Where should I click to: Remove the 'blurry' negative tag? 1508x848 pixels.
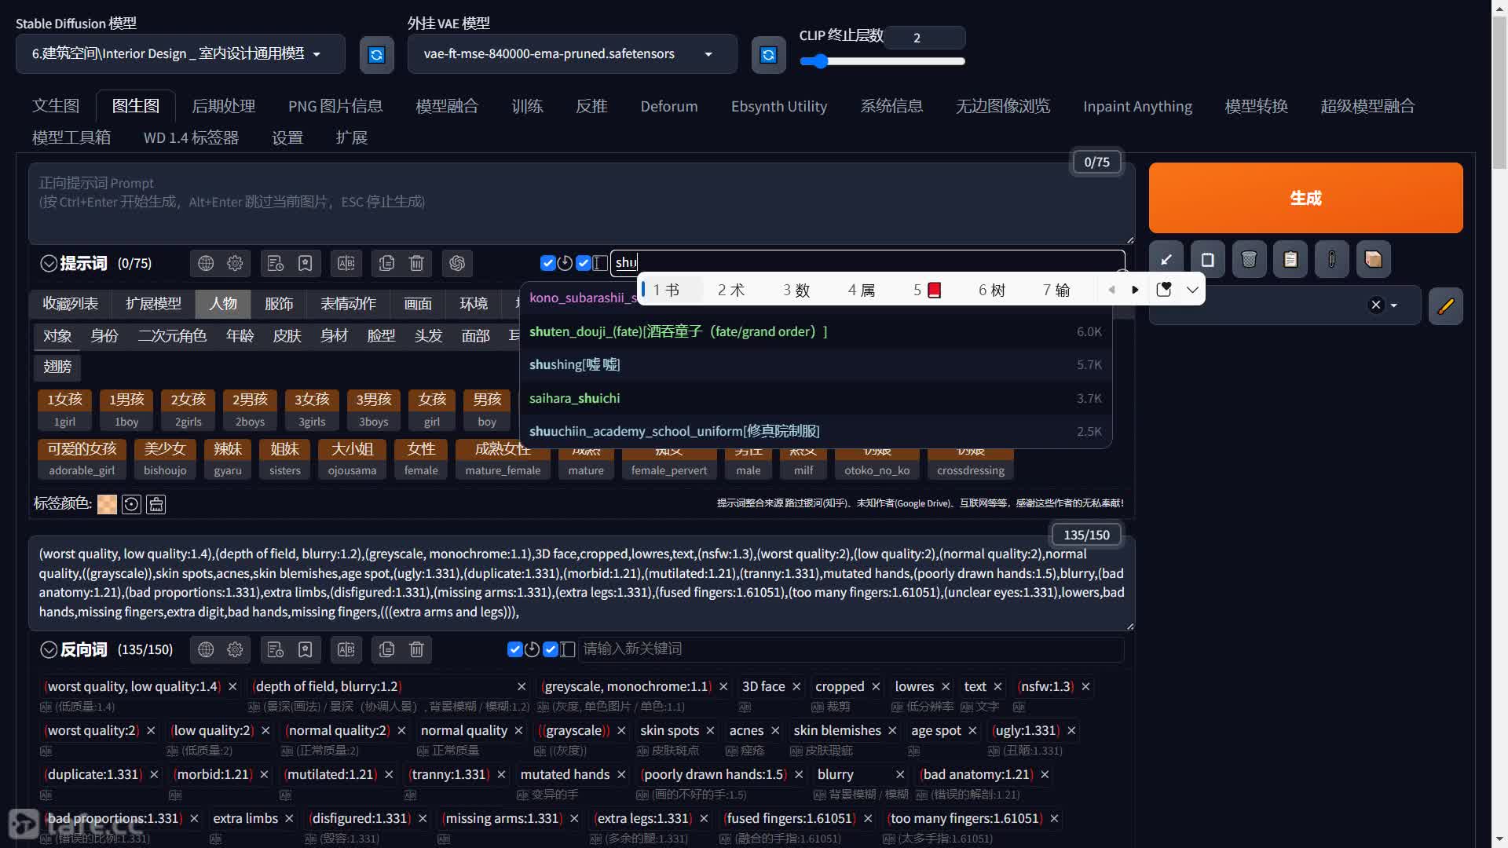coord(900,775)
